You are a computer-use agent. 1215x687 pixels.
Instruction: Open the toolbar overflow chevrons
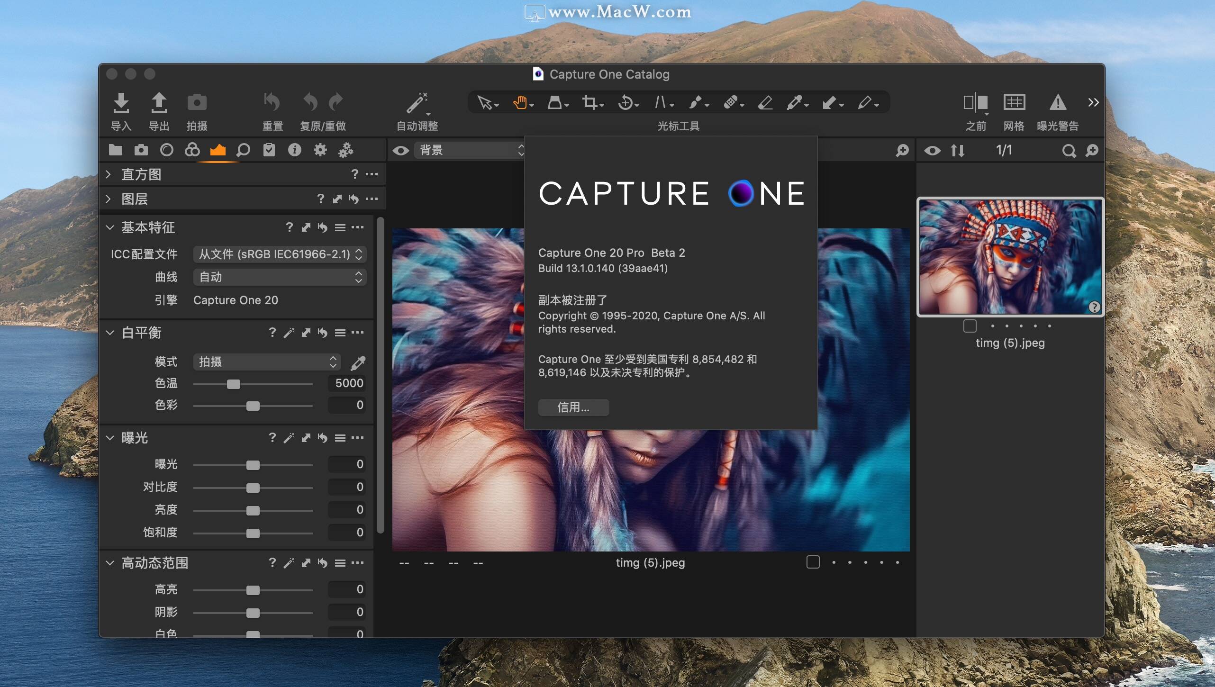[x=1093, y=102]
